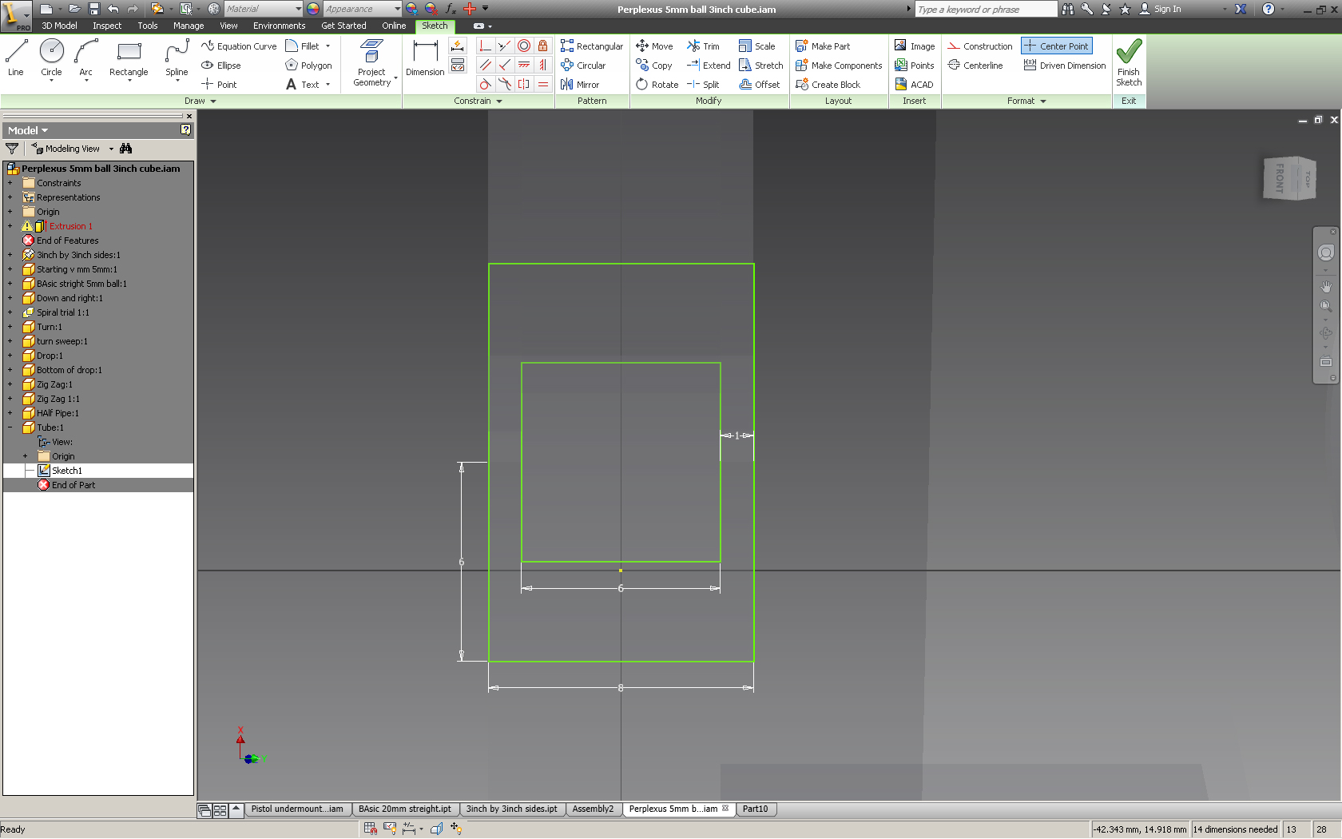
Task: Select the Trim tool
Action: pos(703,46)
